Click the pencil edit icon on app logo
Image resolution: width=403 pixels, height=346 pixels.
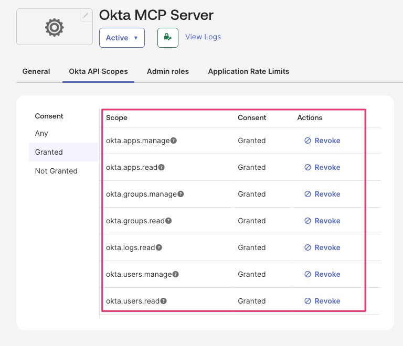86,15
